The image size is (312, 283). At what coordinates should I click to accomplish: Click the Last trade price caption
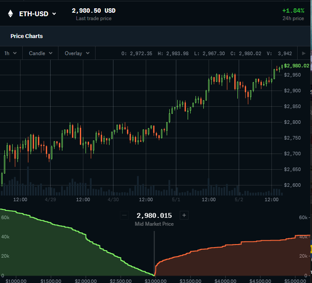[x=93, y=18]
